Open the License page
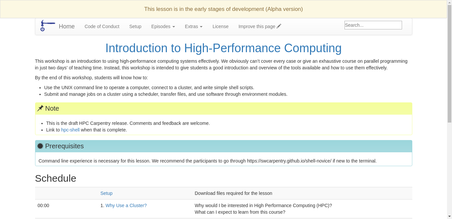The image size is (452, 219). tap(220, 26)
